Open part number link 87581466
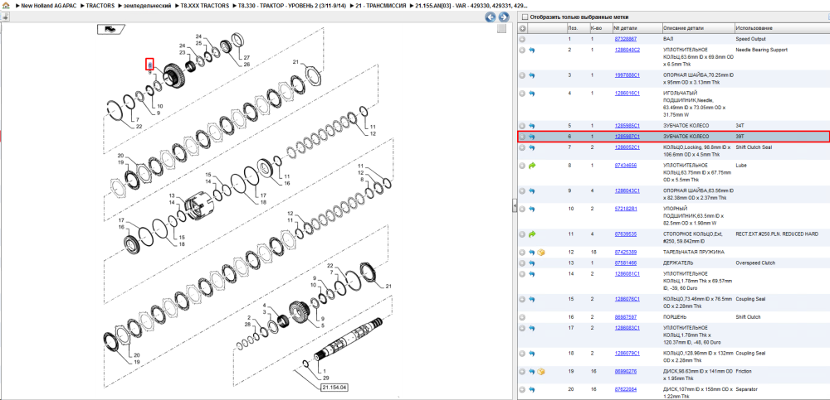The image size is (830, 400). tap(625, 263)
